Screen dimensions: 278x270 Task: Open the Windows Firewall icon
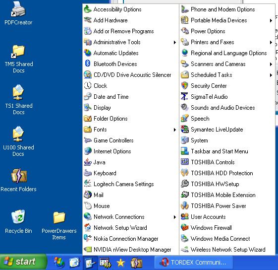[x=184, y=227]
